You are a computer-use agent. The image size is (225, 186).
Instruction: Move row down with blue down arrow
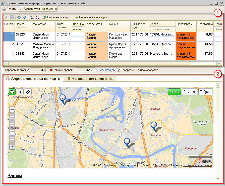[25, 17]
